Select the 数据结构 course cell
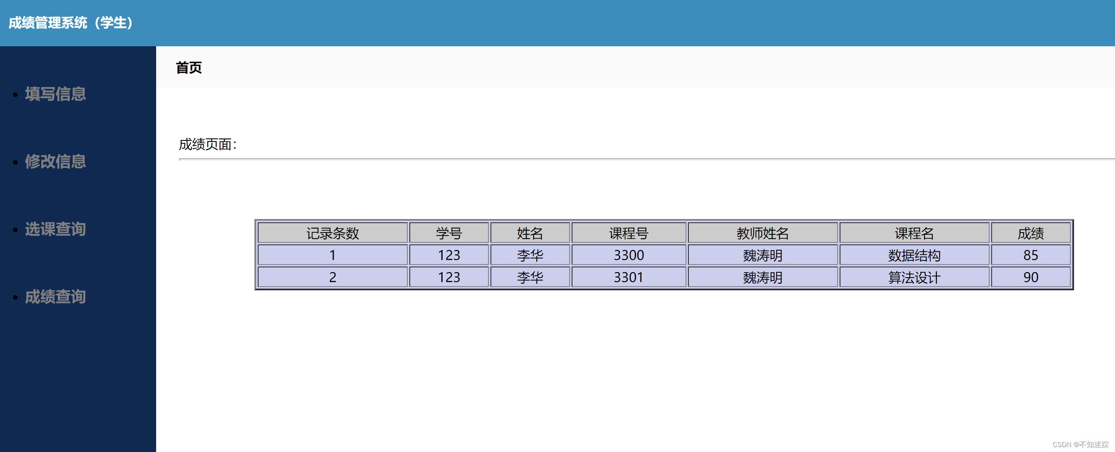The height and width of the screenshot is (452, 1115). click(x=914, y=255)
